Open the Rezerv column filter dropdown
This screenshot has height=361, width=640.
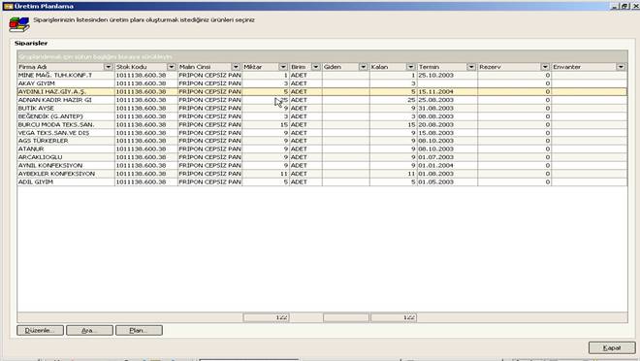tap(545, 67)
